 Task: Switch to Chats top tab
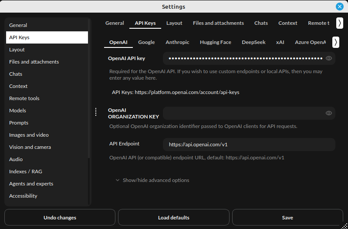[x=261, y=23]
